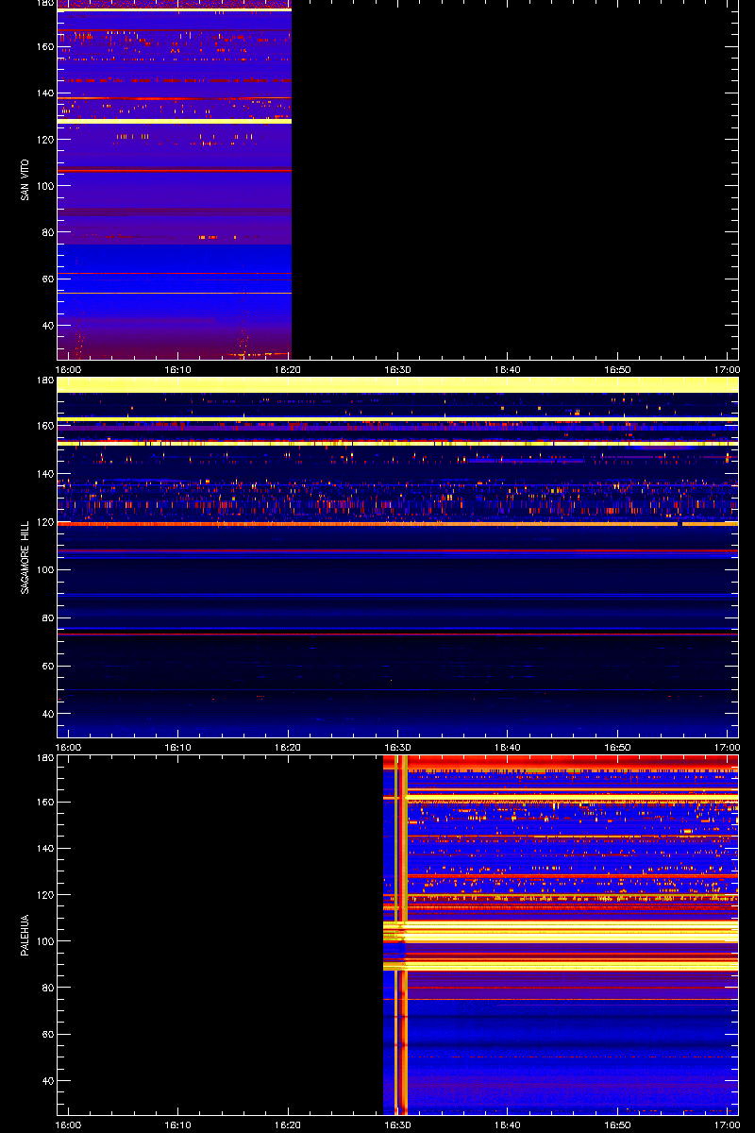755x1133 pixels.
Task: Click 16:50 under the Palehua panel
Action: click(618, 1125)
